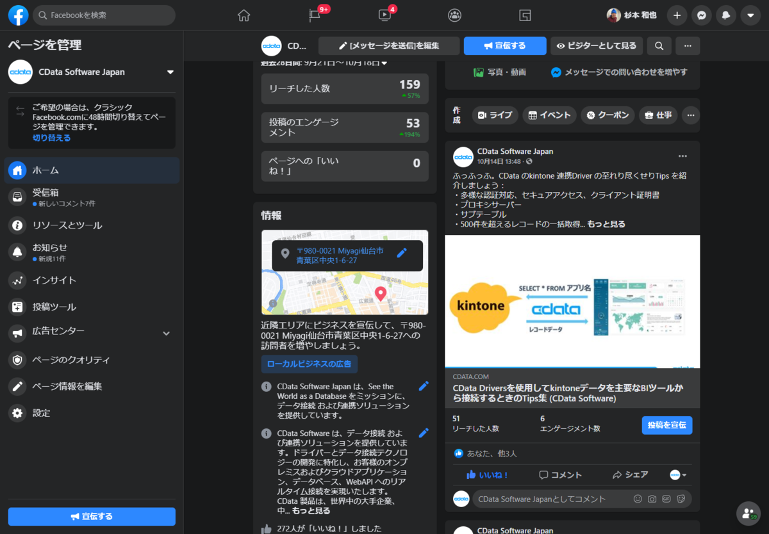
Task: Click the CData Drivers kintone Tips article title
Action: coord(568,393)
